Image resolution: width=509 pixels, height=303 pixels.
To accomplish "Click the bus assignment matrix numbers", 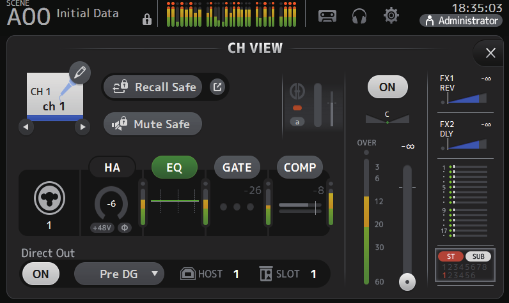I will point(465,271).
